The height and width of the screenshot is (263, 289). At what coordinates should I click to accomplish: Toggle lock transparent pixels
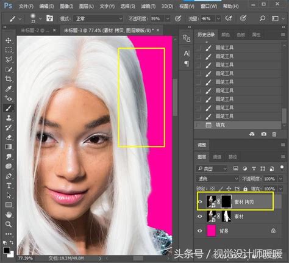(212, 189)
